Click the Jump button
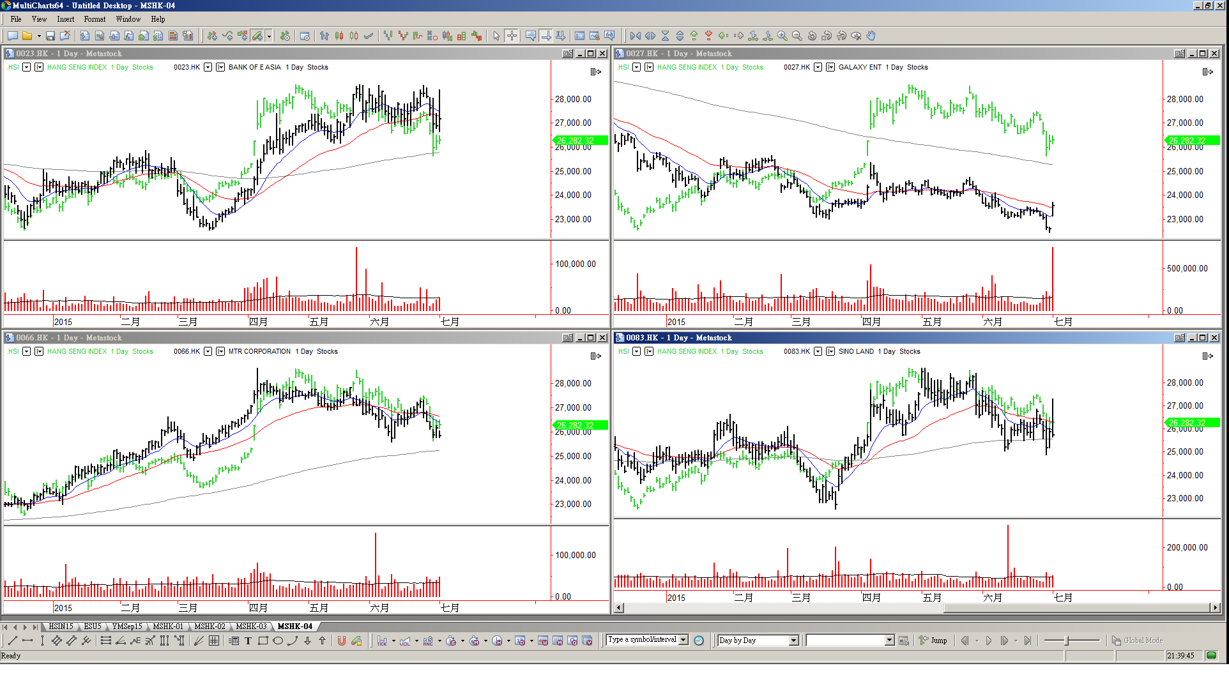Viewport: 1229px width, 675px height. click(x=933, y=641)
